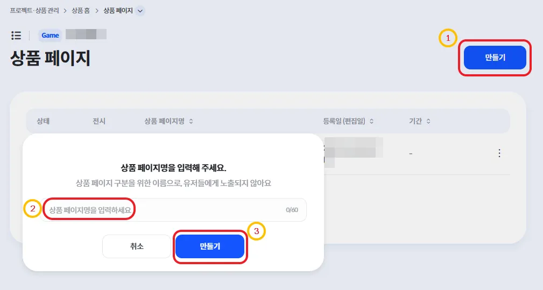The image size is (543, 290).
Task: Sort by 기간 column arrows
Action: tap(428, 122)
